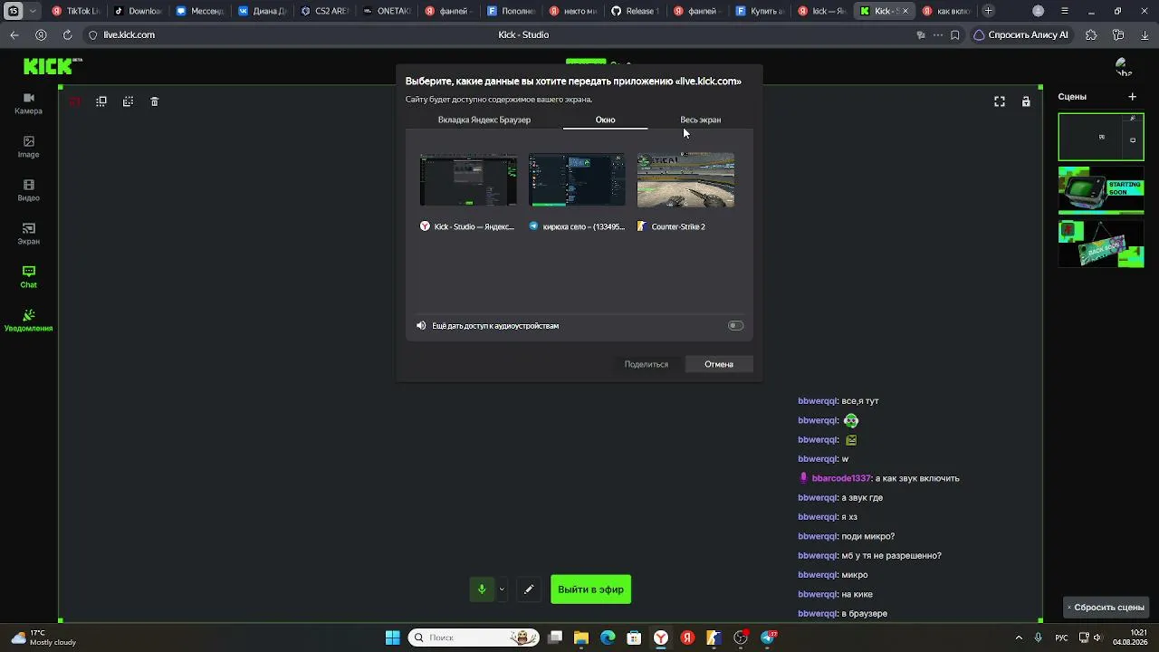Click the pencil edit icon
The height and width of the screenshot is (652, 1159).
pyautogui.click(x=529, y=590)
